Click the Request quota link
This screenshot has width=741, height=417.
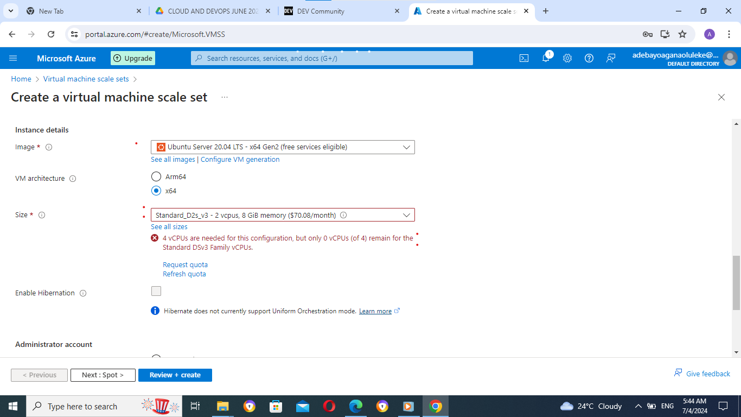point(185,265)
